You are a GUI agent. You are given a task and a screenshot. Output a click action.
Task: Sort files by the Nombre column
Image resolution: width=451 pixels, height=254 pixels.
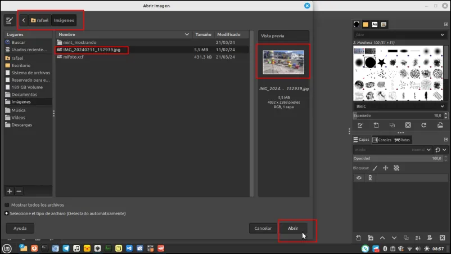(x=124, y=34)
